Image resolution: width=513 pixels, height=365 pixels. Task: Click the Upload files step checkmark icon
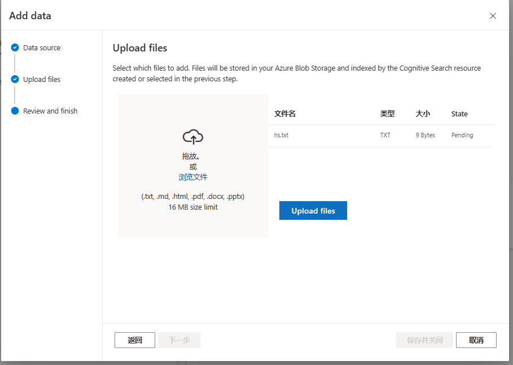pyautogui.click(x=15, y=79)
